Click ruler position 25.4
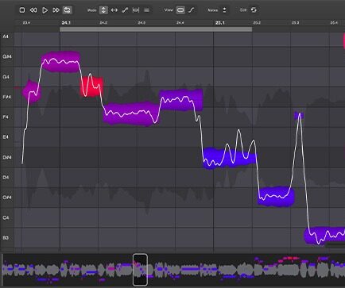This screenshot has height=288, width=345. coord(334,23)
